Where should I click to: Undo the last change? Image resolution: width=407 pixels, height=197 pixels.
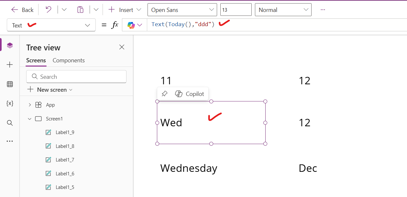pos(48,9)
